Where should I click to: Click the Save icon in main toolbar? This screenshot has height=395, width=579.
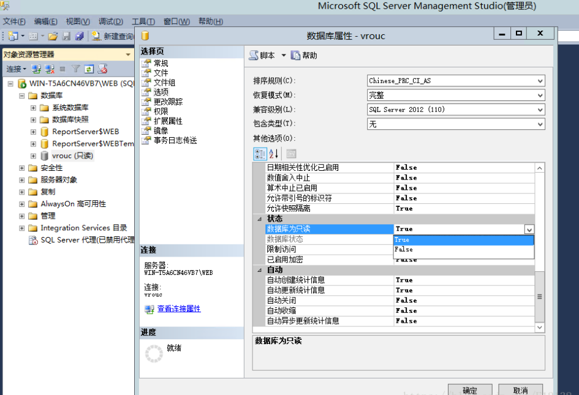coord(66,36)
